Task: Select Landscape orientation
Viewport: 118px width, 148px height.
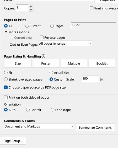Action: [52, 110]
